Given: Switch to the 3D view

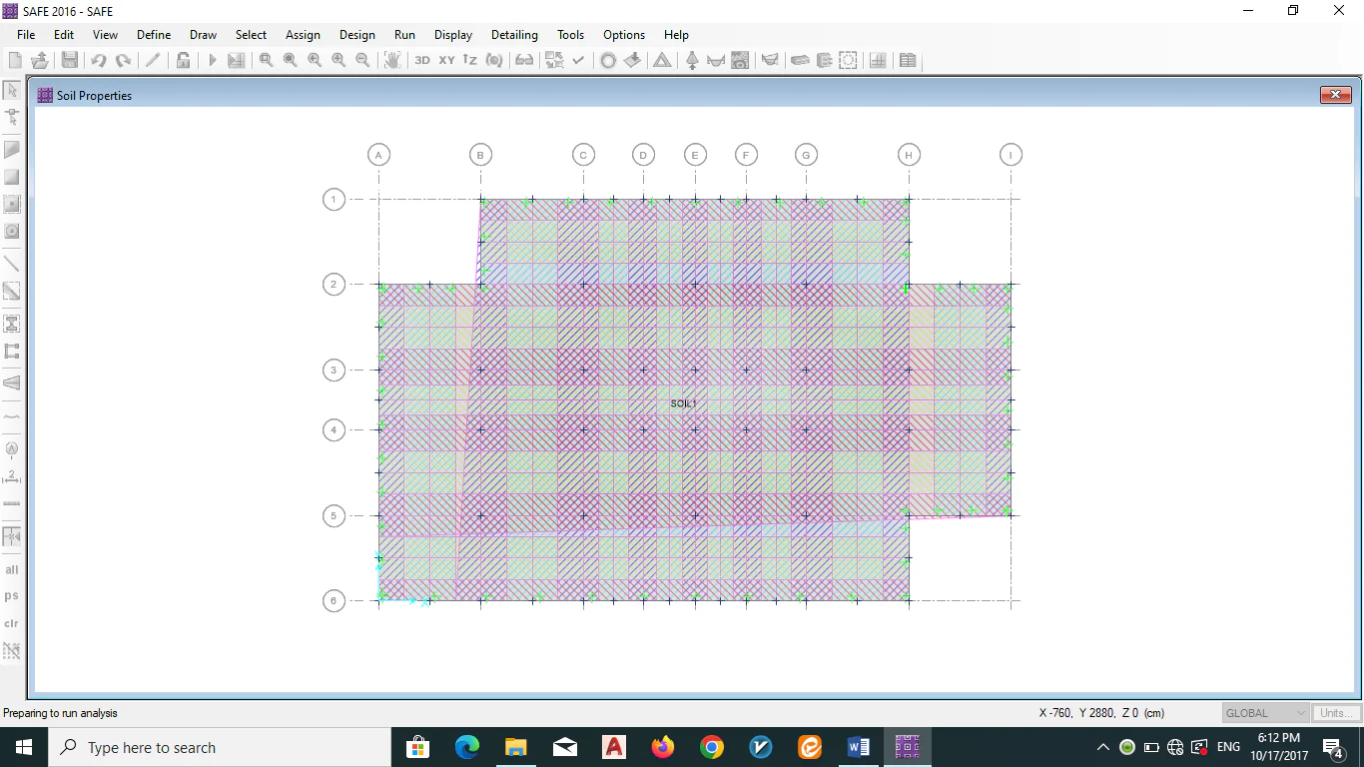Looking at the screenshot, I should coord(422,60).
